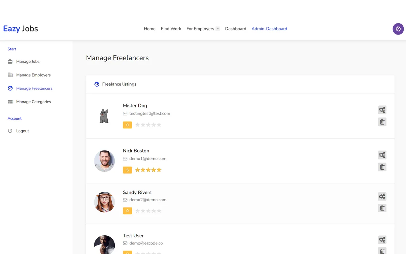Delete Sandy Rivers via trash icon

click(382, 208)
